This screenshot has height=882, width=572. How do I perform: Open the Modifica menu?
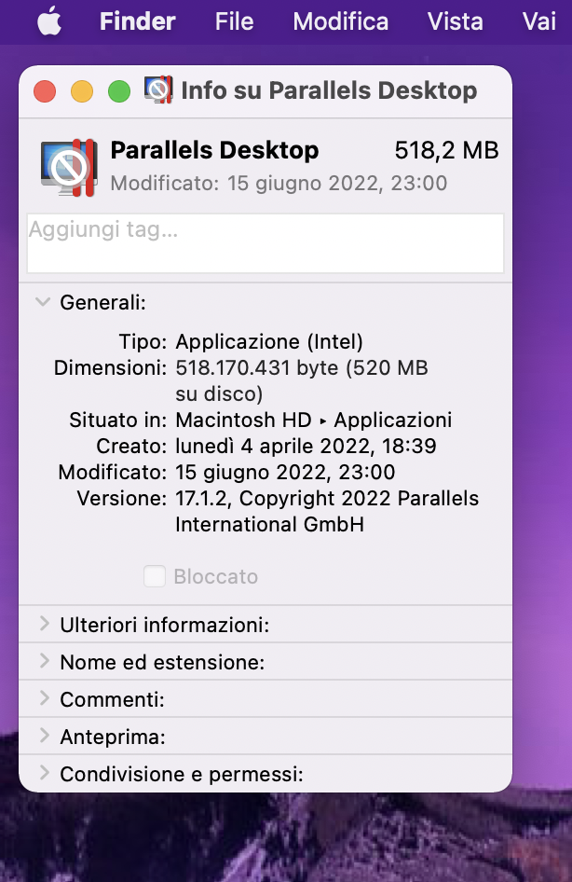tap(341, 21)
